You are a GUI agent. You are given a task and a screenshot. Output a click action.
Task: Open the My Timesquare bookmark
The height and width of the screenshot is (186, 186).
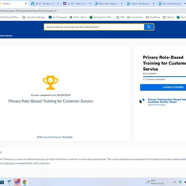pos(58,17)
